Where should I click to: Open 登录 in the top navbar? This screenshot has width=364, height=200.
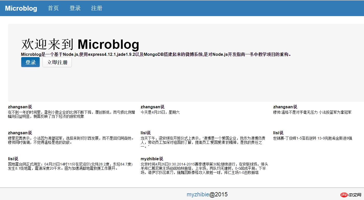(75, 8)
